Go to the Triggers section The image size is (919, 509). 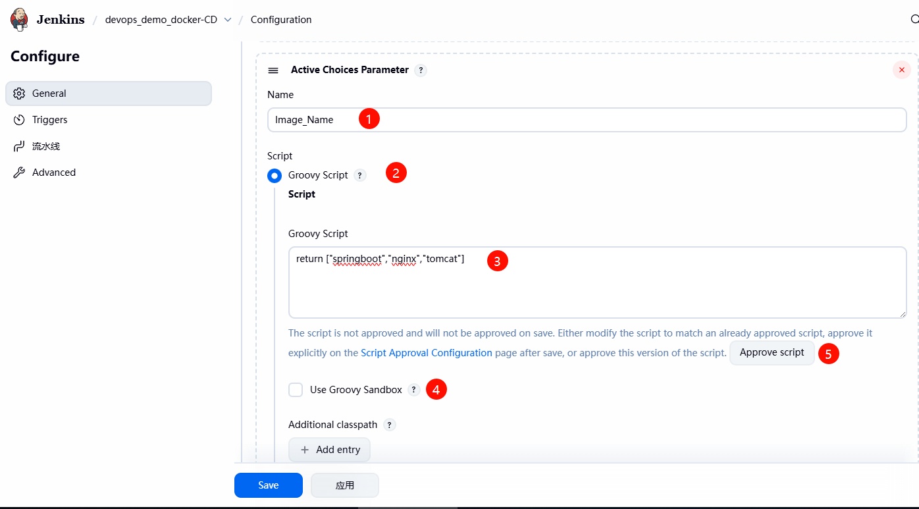coord(50,120)
